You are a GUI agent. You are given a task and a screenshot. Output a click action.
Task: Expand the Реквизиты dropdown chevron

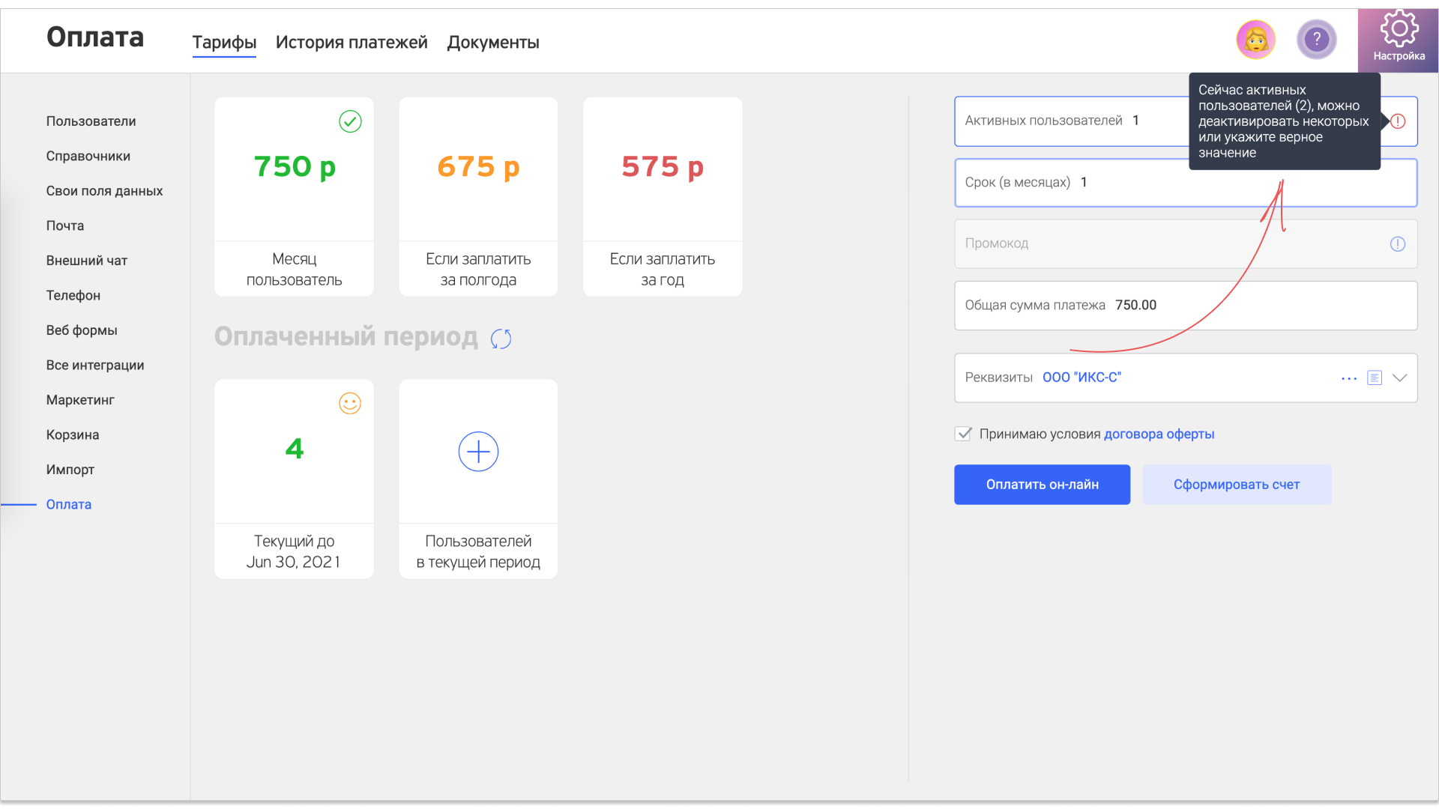[1399, 378]
